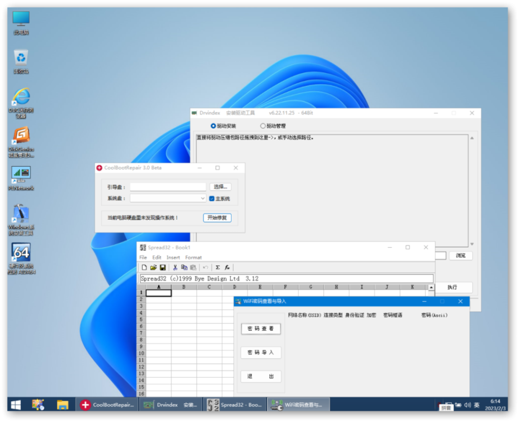The image size is (519, 422).
Task: Click the 密码查看 button
Action: [x=261, y=329]
